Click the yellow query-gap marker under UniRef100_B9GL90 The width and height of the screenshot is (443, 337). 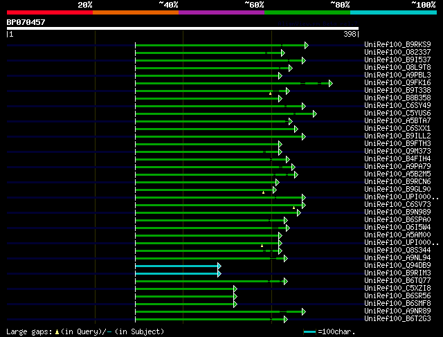point(263,192)
